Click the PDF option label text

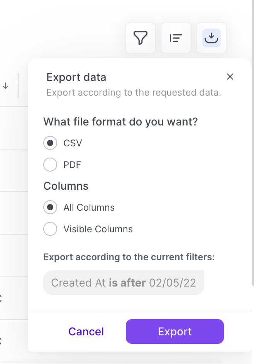point(72,165)
